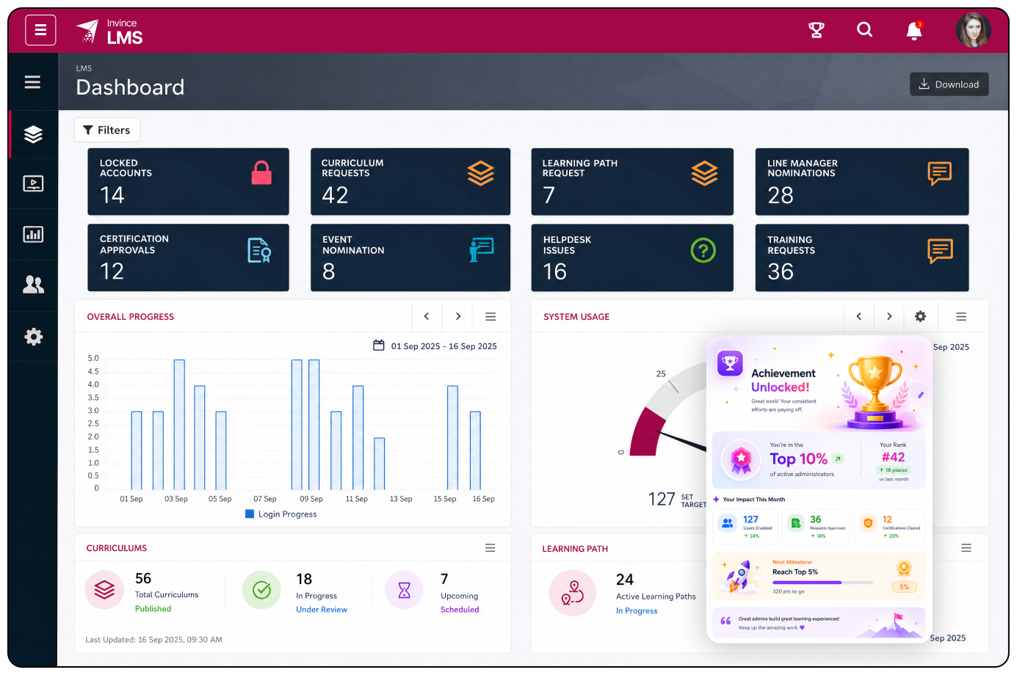The image size is (1017, 675).
Task: Select the layers icon in the sidebar
Action: click(x=33, y=134)
